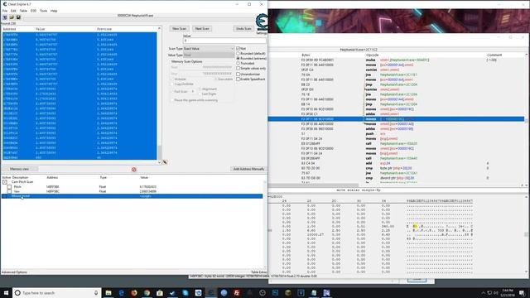Open the action center notification icon
This screenshot has width=530, height=298.
tap(523, 292)
